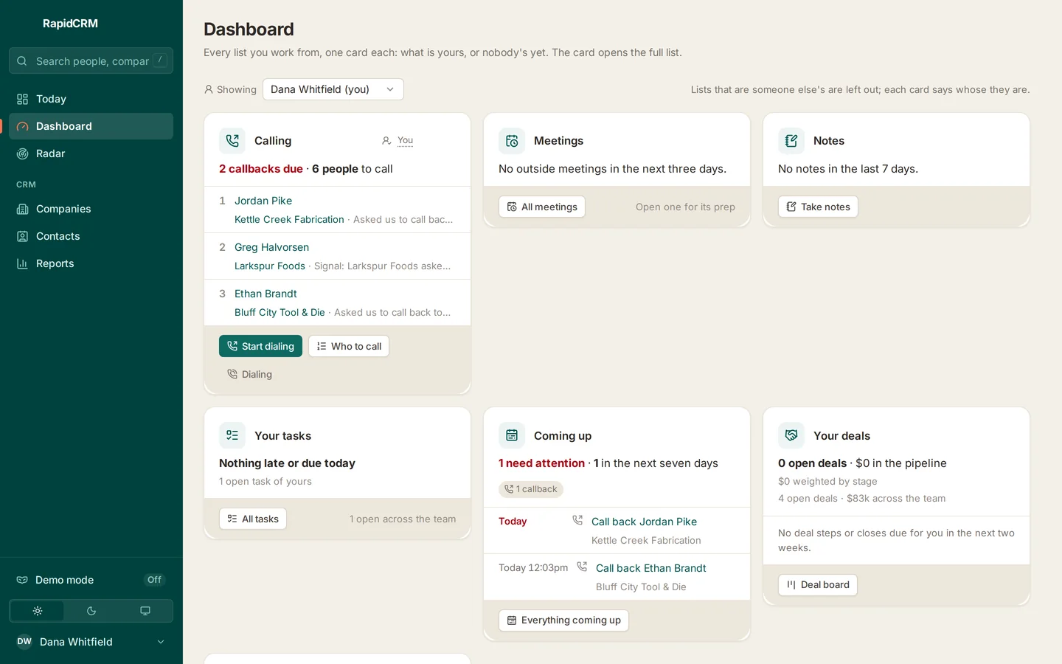Click the Your tasks card checklist icon
This screenshot has height=664, width=1062.
tap(232, 435)
